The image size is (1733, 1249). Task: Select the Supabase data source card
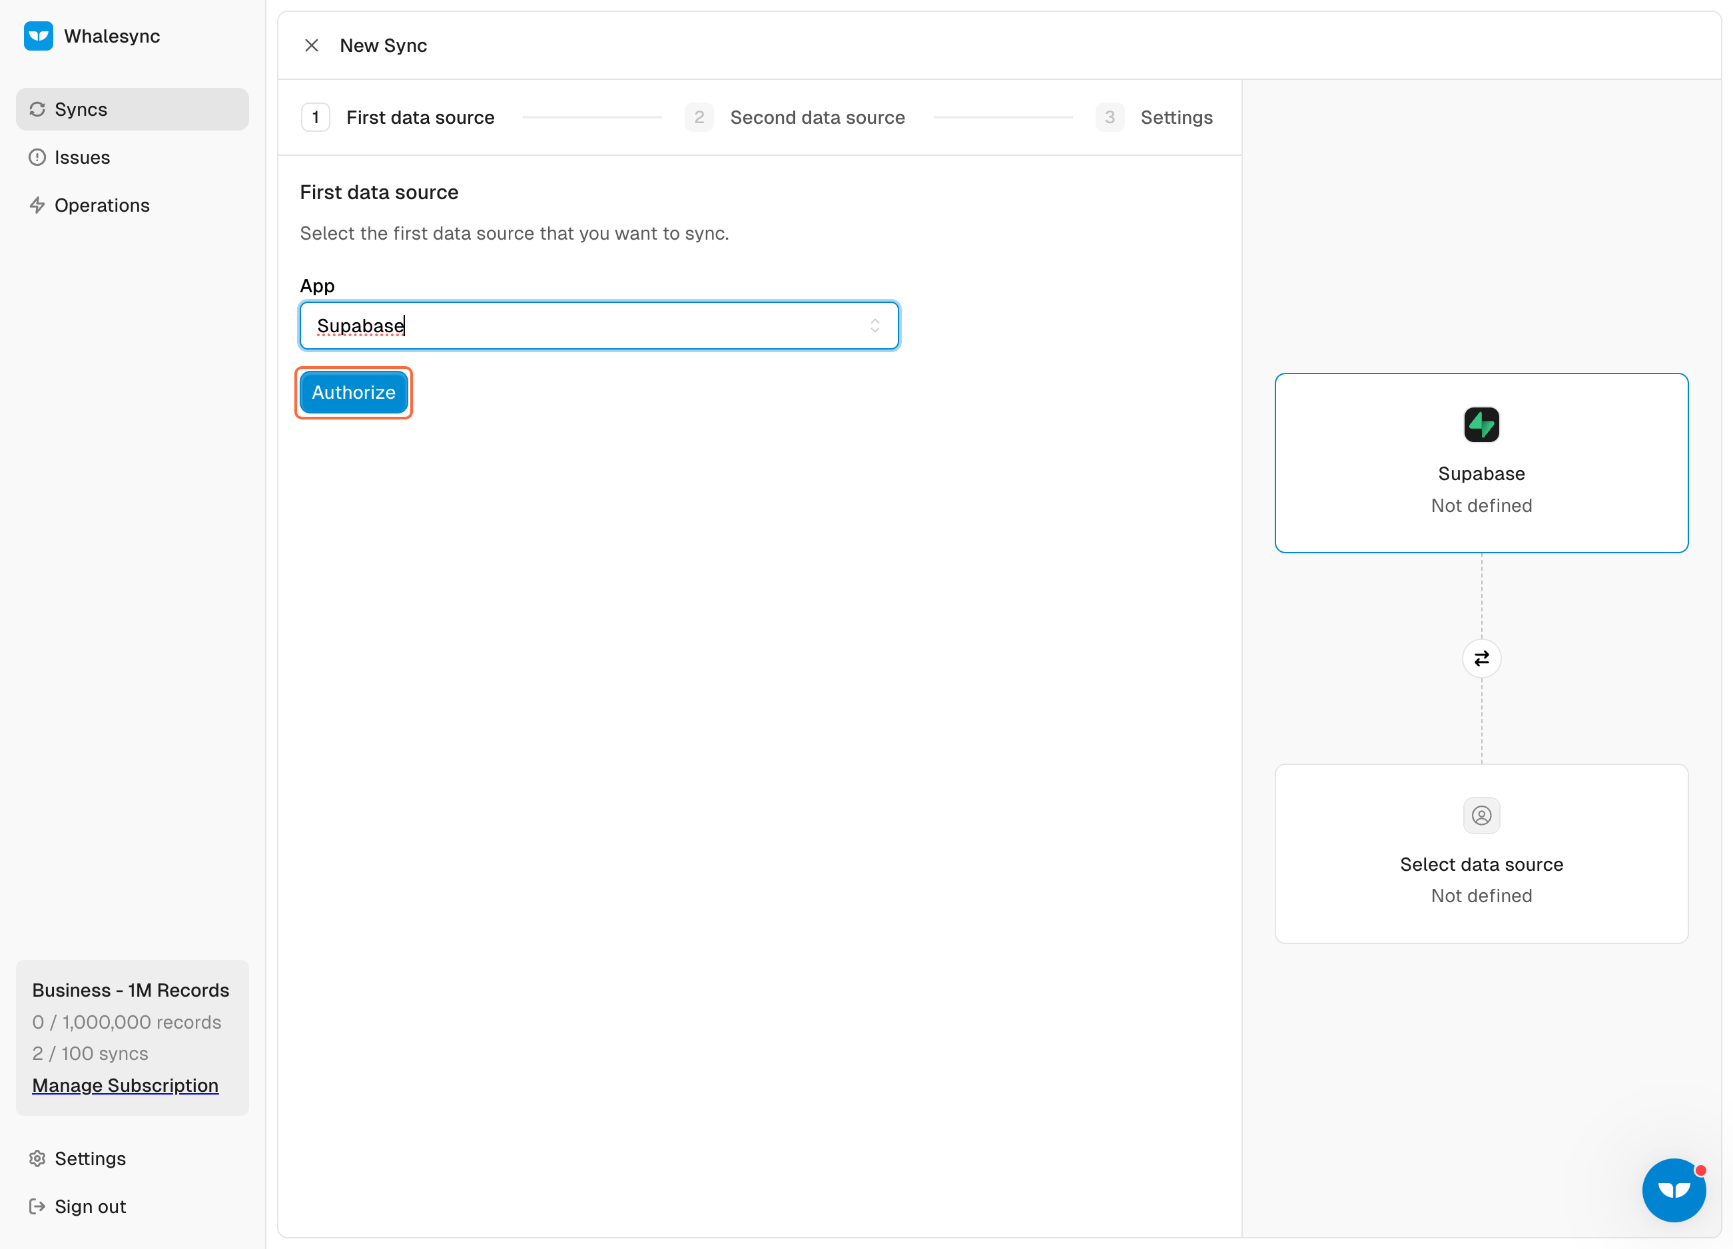point(1482,463)
